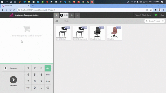Switch numpad to Price mode
166x93 pixels.
[x=48, y=81]
